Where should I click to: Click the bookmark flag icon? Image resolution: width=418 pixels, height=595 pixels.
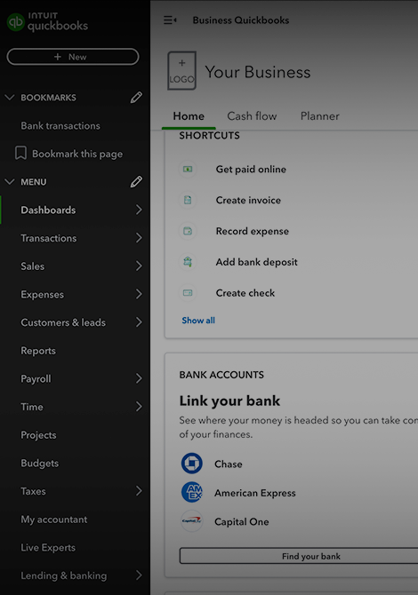20,154
